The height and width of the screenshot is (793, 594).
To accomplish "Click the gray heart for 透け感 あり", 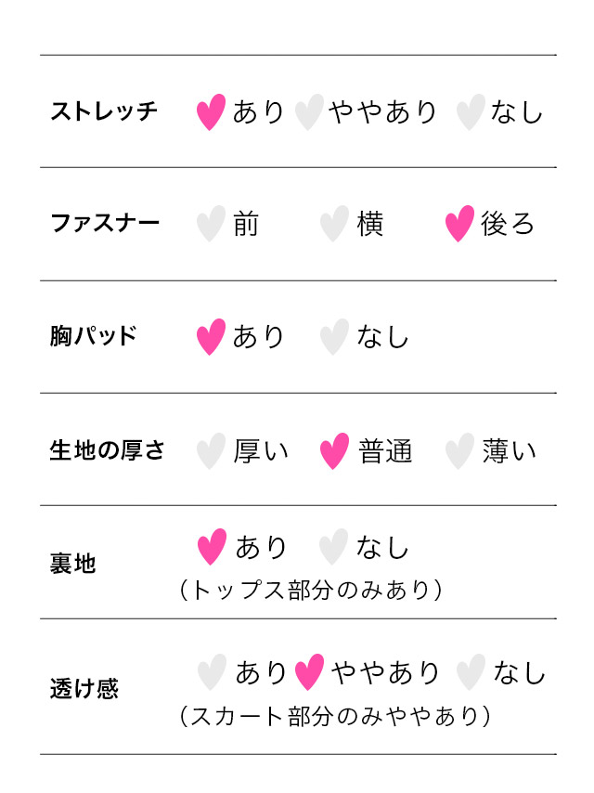I will click(x=212, y=672).
